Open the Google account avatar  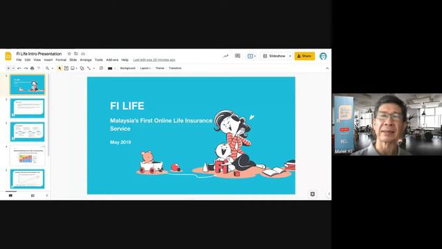tap(323, 56)
